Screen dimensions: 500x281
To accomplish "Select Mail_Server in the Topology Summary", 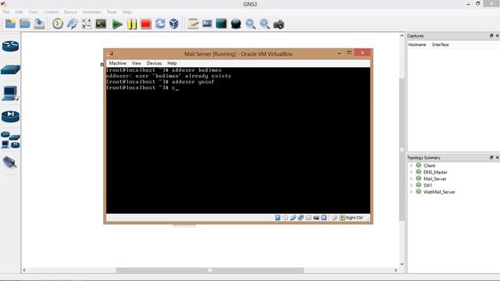I will pyautogui.click(x=434, y=179).
